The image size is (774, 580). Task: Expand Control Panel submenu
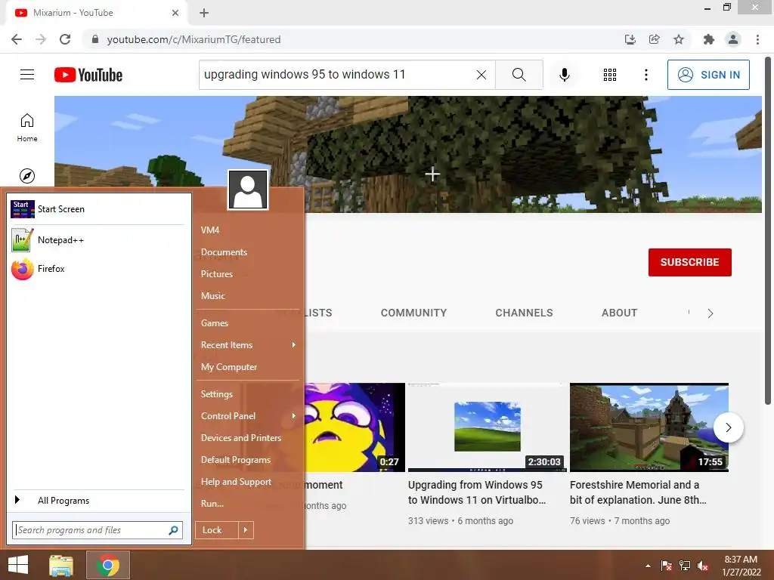point(248,416)
